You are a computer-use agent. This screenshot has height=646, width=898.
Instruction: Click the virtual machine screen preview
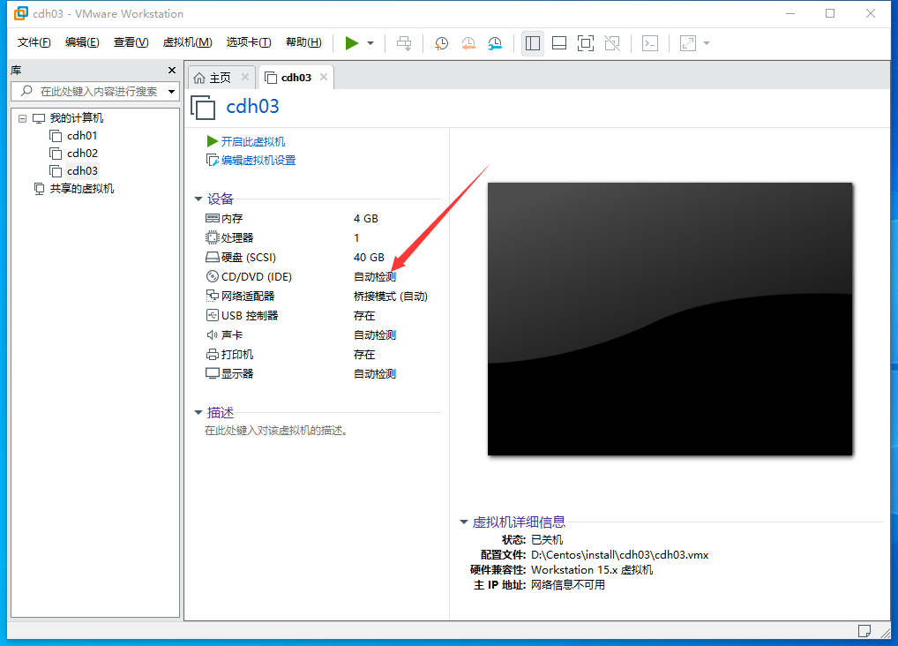pos(670,319)
